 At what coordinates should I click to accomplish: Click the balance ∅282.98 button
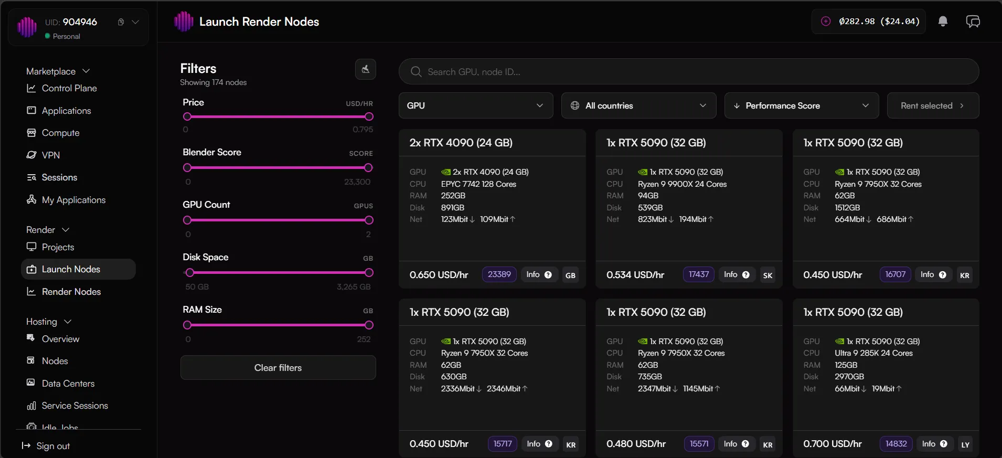pos(869,22)
